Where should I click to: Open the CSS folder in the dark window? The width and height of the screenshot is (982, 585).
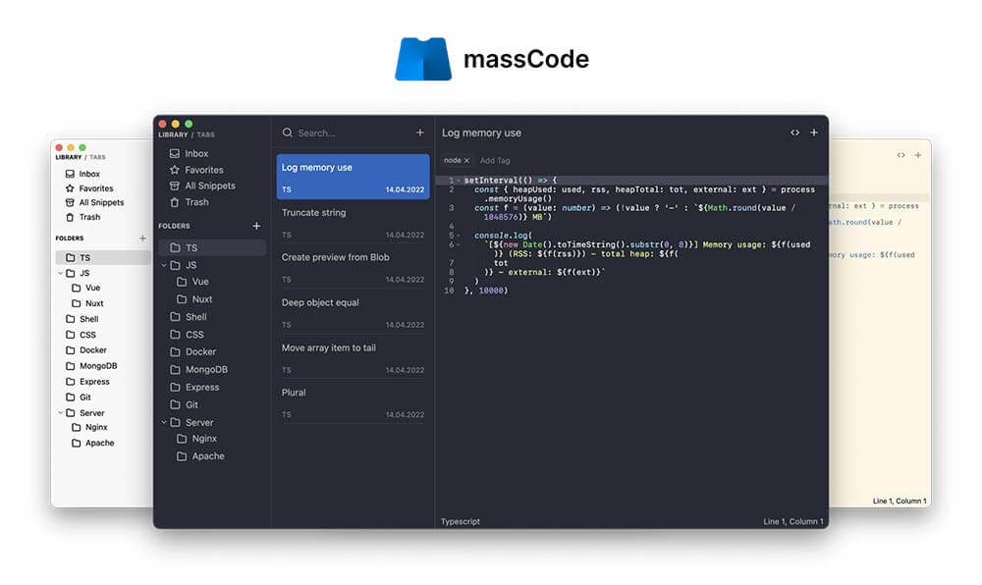click(x=187, y=334)
